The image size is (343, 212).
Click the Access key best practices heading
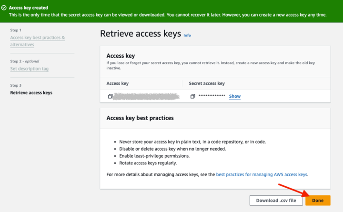click(140, 118)
